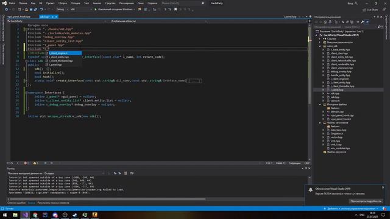Click the Save All toolbar icon
This screenshot has height=219, width=390.
[x=35, y=10]
